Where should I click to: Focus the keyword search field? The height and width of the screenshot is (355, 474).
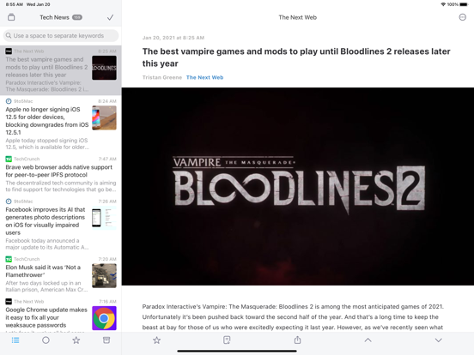click(61, 36)
